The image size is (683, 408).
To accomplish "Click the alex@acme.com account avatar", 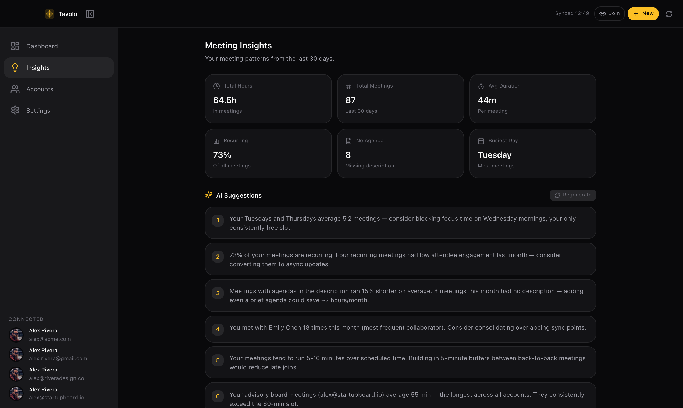I will (x=16, y=335).
